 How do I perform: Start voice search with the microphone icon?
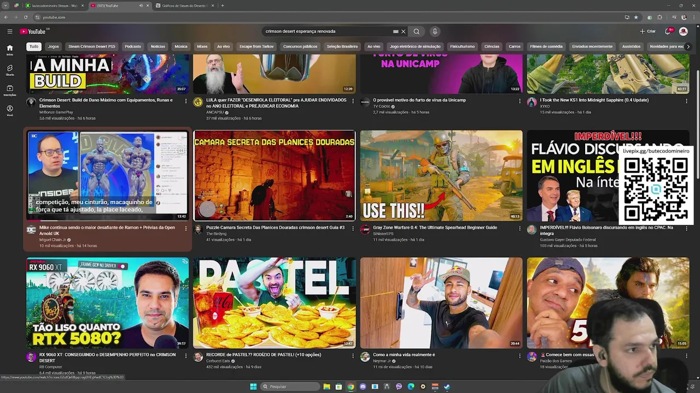click(435, 32)
